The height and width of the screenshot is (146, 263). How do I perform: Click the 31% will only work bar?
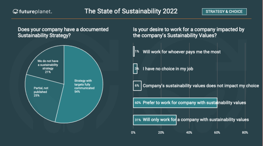155,120
